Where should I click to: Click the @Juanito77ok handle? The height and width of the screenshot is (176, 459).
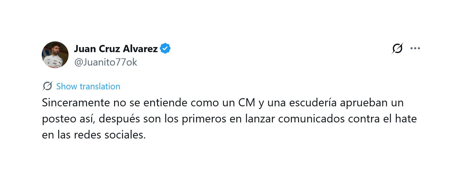[106, 62]
